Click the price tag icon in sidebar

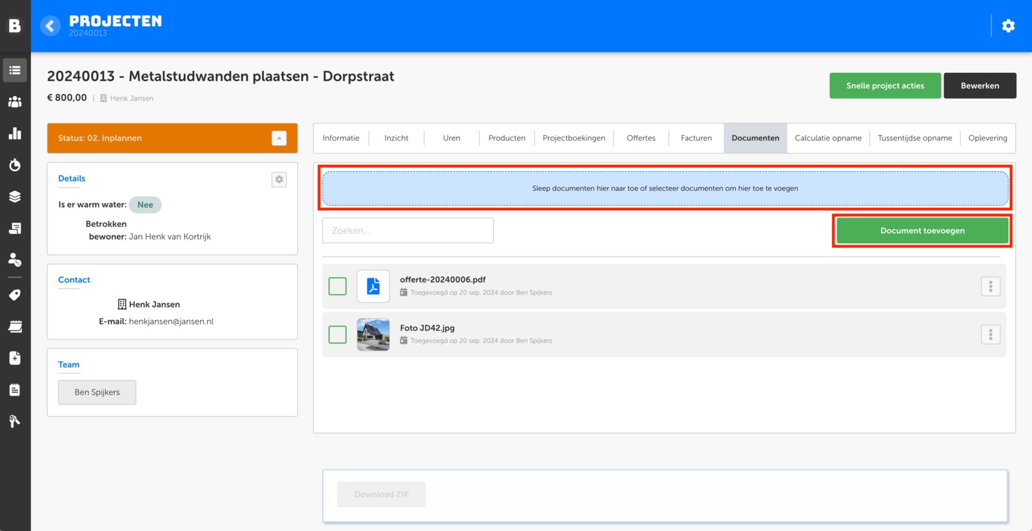pyautogui.click(x=15, y=295)
